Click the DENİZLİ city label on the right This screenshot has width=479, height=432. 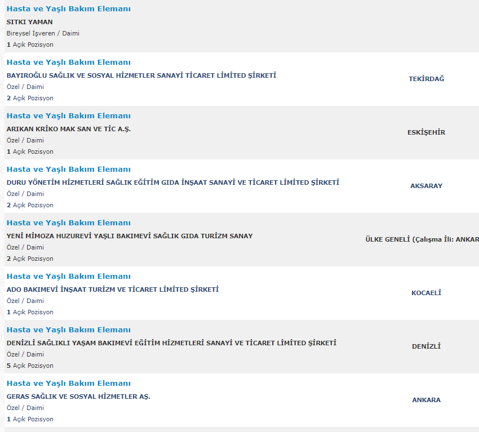[426, 346]
